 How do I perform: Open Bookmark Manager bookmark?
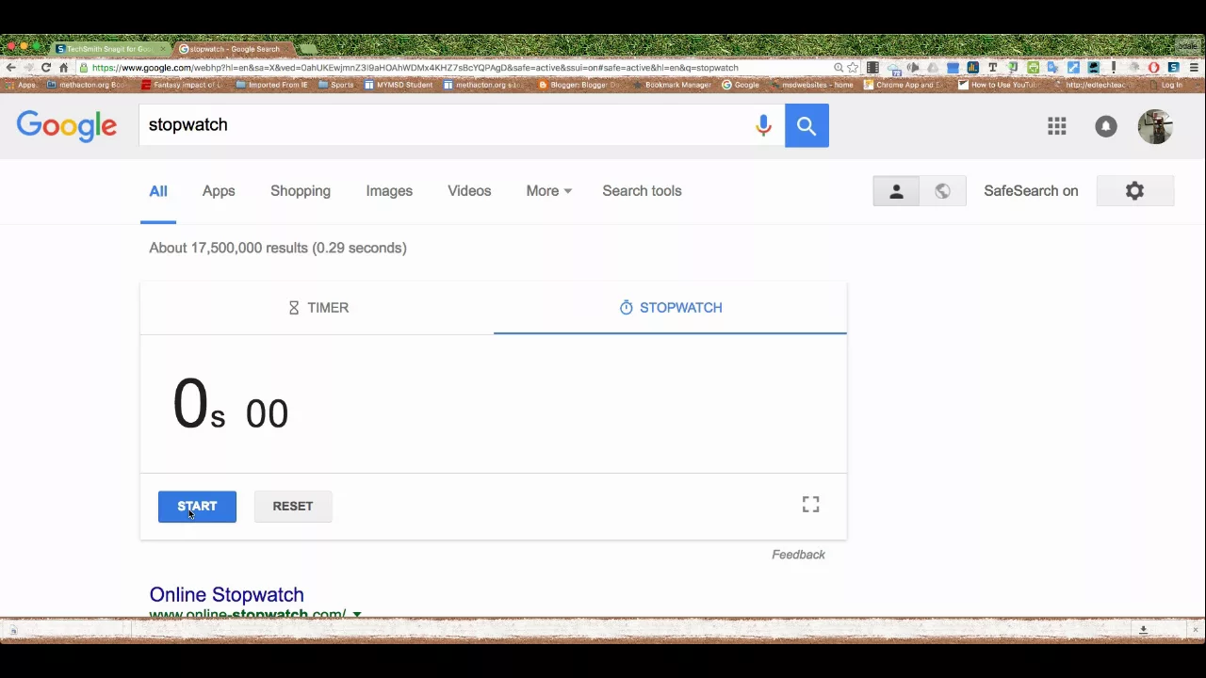tap(671, 85)
